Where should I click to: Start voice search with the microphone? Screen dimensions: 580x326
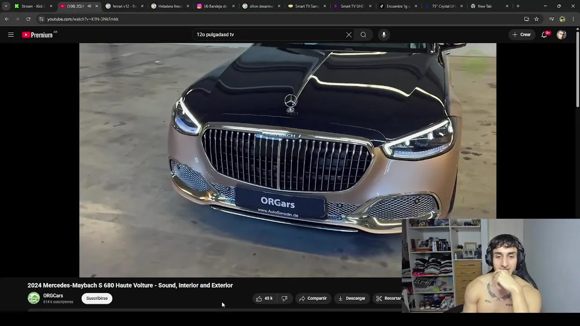384,34
